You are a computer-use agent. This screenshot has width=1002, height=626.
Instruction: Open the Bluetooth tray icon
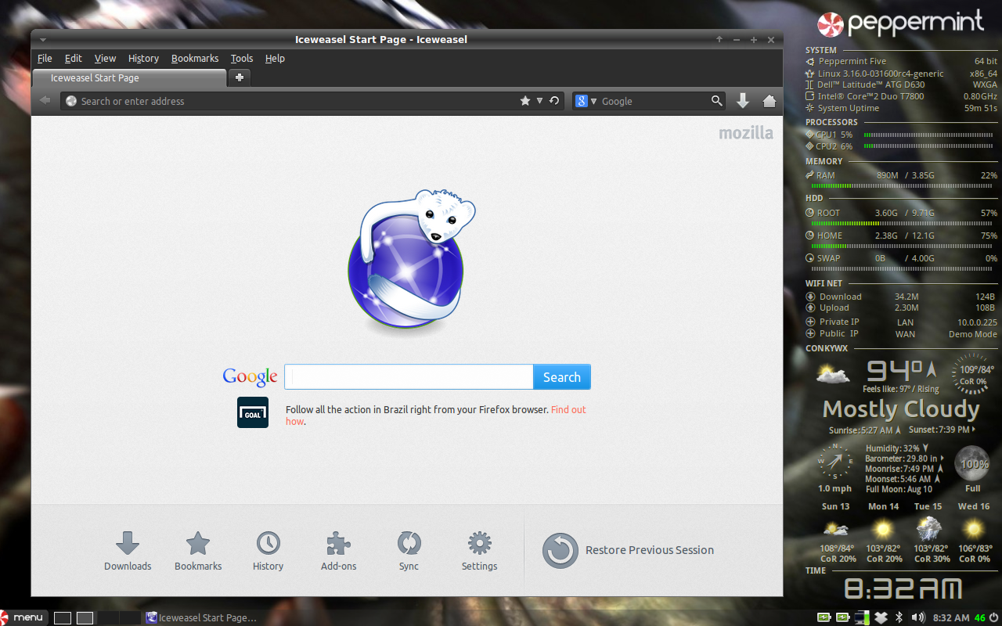coord(899,617)
